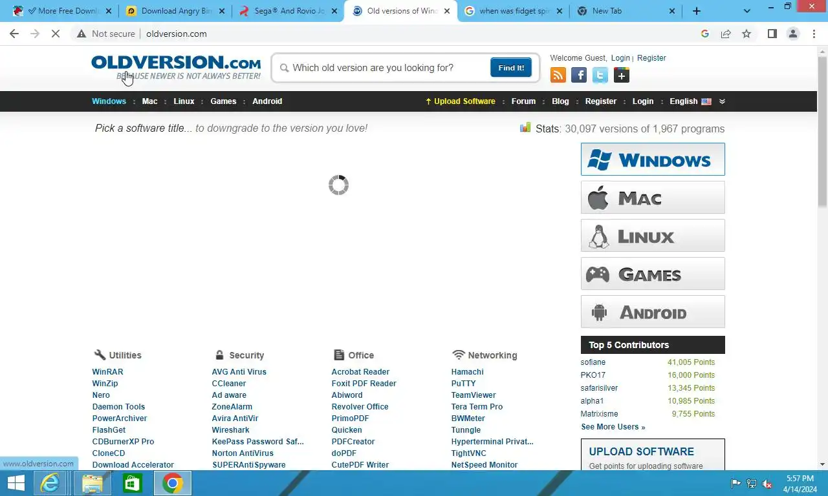
Task: Click the Chrome taskbar icon
Action: tap(173, 483)
